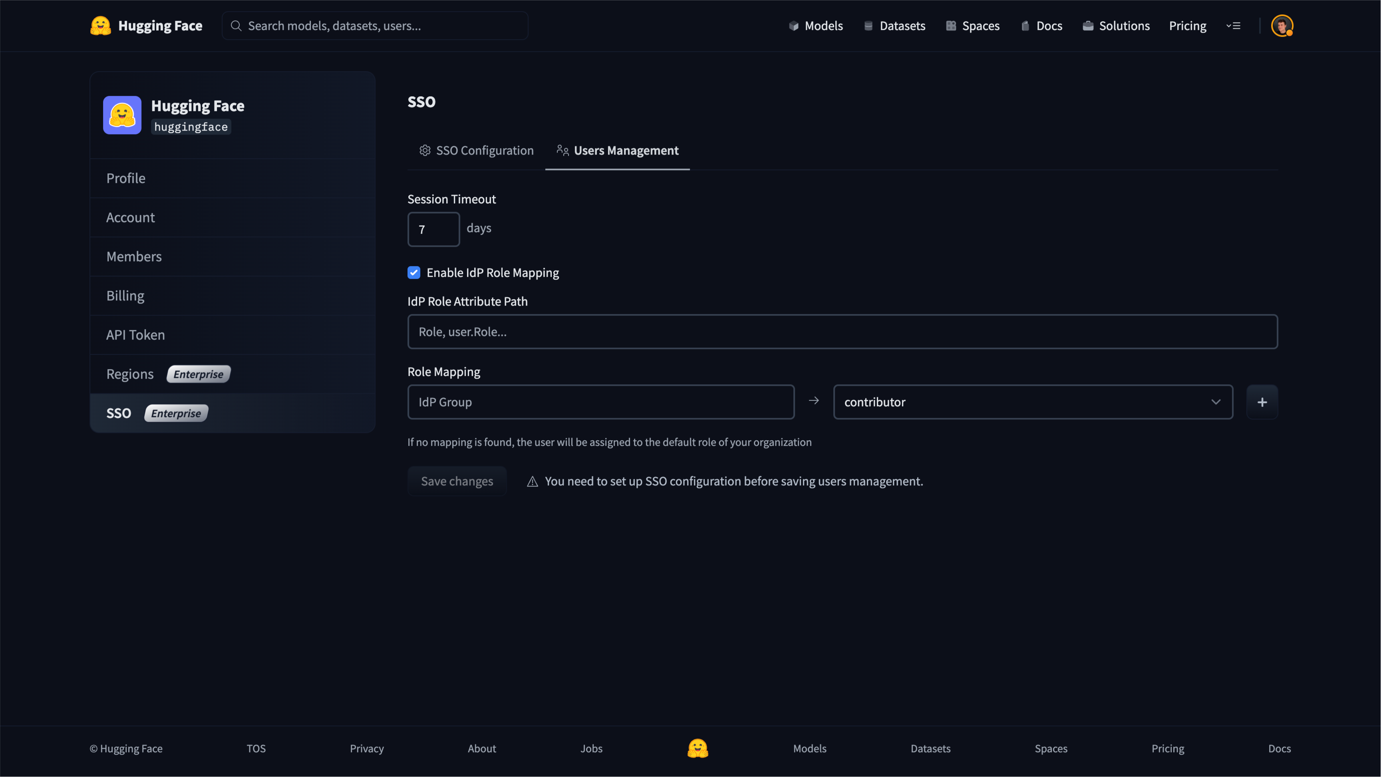This screenshot has width=1381, height=777.
Task: Open the contributor role dropdown
Action: [x=1032, y=401]
